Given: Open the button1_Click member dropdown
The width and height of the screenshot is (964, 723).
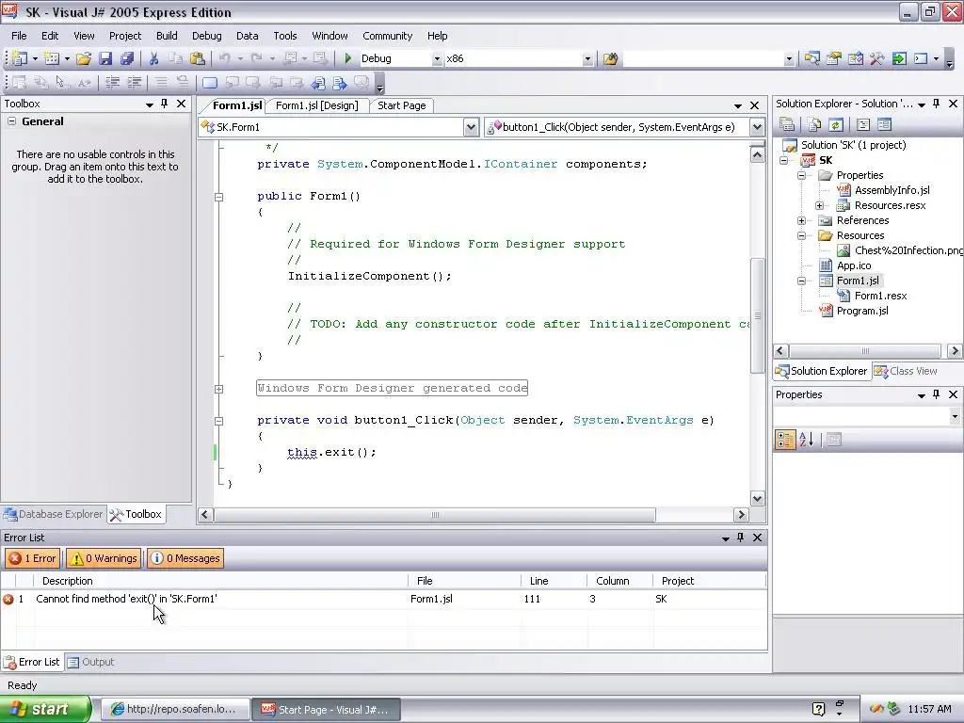Looking at the screenshot, I should coord(758,127).
